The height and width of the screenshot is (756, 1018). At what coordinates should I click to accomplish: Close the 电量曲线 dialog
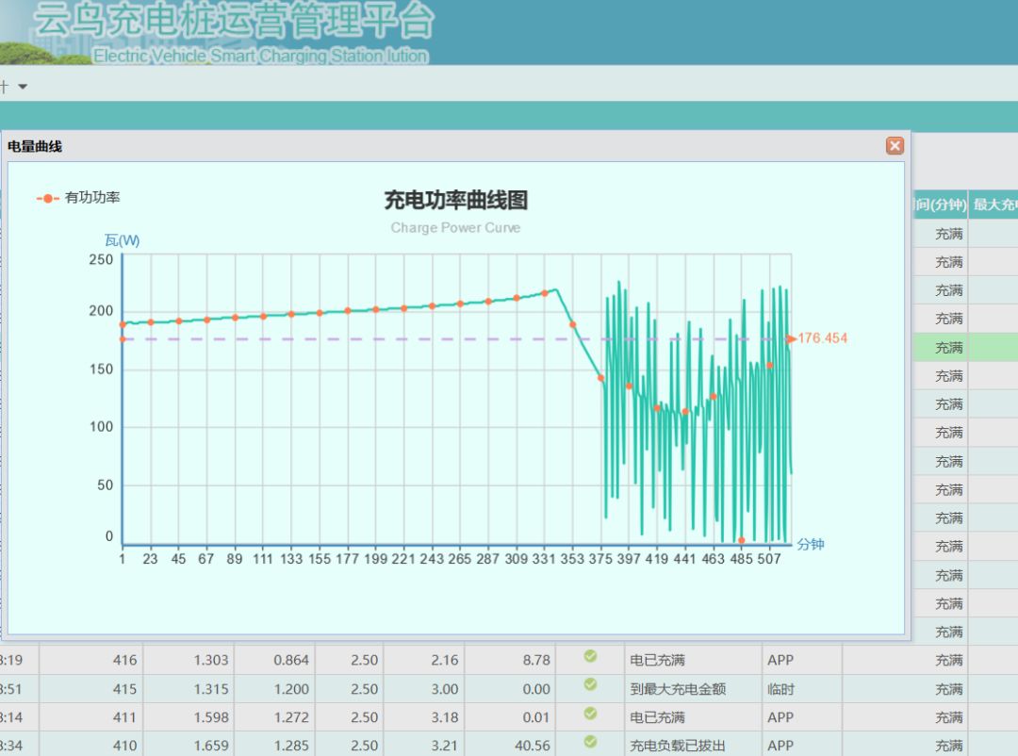[895, 145]
